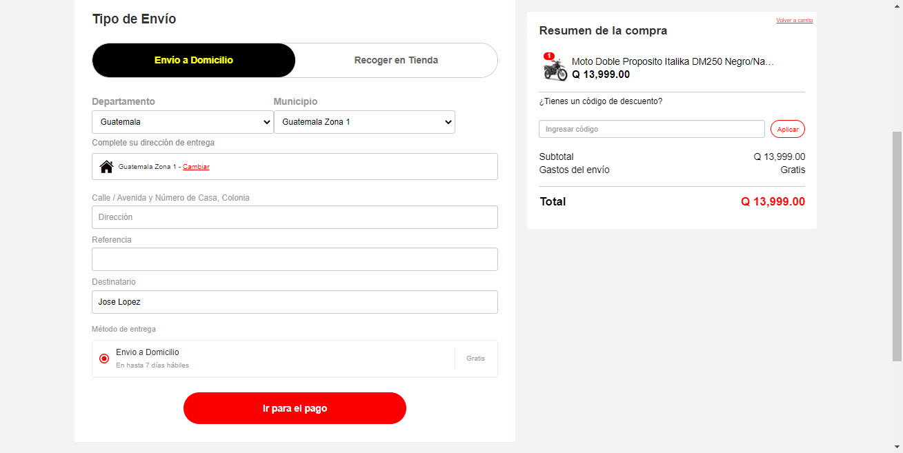Click Volver a carrito link

[x=794, y=20]
